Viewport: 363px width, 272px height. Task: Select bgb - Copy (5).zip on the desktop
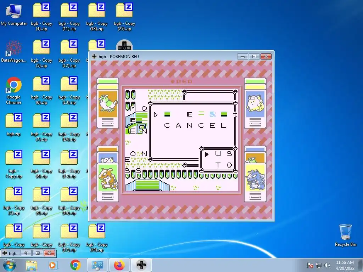coord(41,54)
